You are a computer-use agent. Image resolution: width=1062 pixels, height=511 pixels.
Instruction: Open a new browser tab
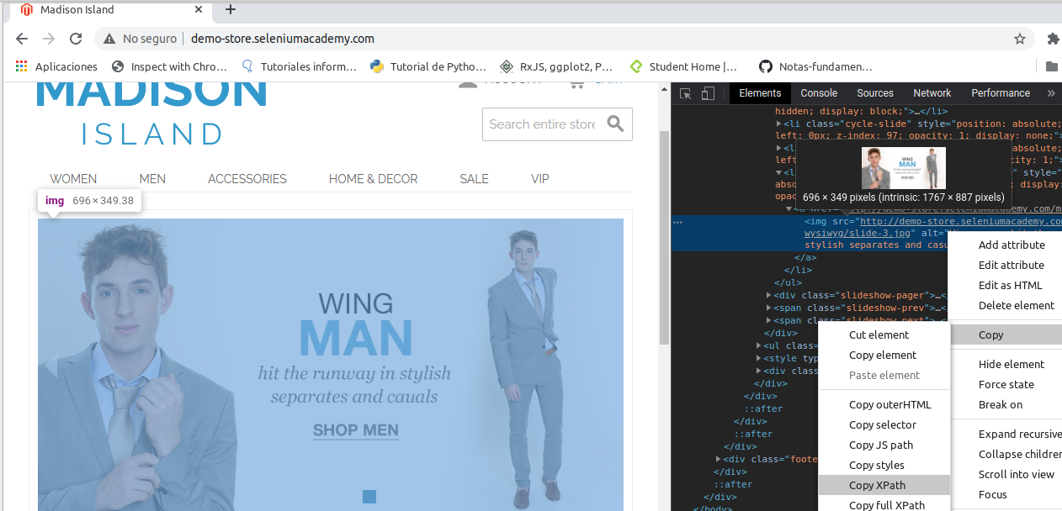tap(231, 10)
